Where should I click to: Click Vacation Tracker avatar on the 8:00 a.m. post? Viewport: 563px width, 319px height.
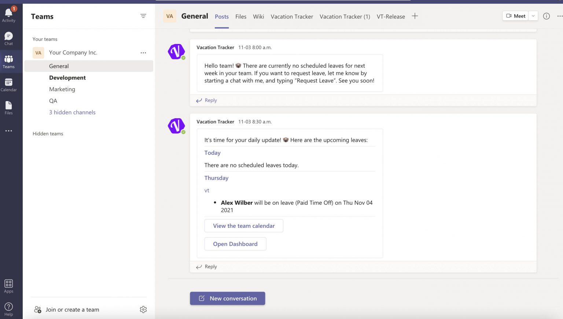pyautogui.click(x=176, y=52)
